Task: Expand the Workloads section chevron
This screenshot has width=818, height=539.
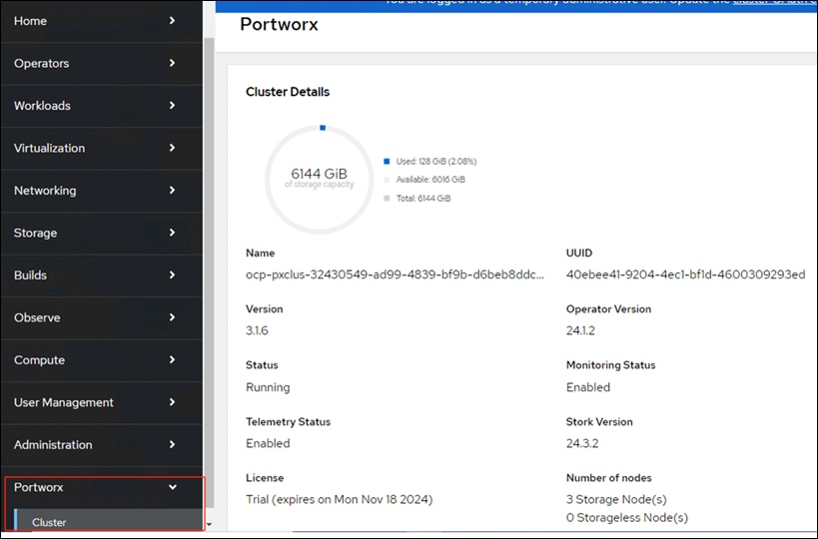Action: pyautogui.click(x=172, y=105)
